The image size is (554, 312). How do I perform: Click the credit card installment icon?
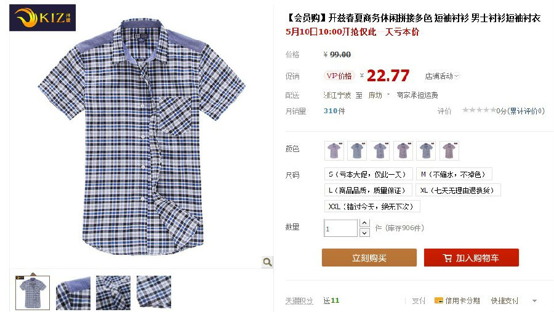point(438,301)
